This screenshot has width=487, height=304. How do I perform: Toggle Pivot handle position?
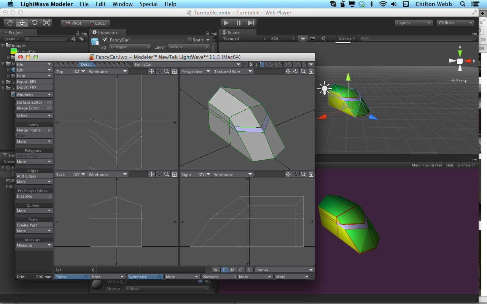tap(73, 23)
